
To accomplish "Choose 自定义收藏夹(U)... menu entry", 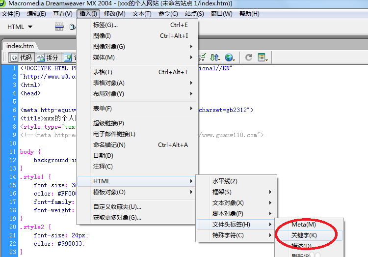I will 136,207.
